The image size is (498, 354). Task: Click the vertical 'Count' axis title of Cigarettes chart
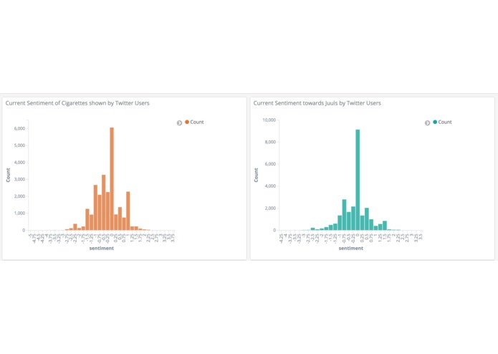[x=9, y=176]
